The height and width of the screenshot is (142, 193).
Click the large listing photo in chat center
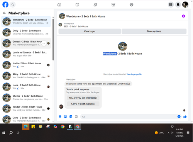(122, 46)
